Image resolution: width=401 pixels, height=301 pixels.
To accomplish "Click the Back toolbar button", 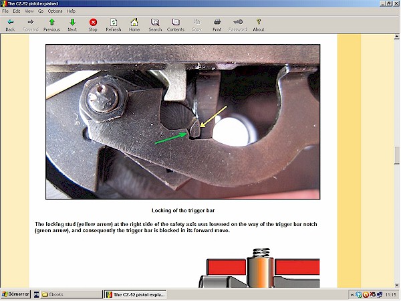I will (x=10, y=25).
